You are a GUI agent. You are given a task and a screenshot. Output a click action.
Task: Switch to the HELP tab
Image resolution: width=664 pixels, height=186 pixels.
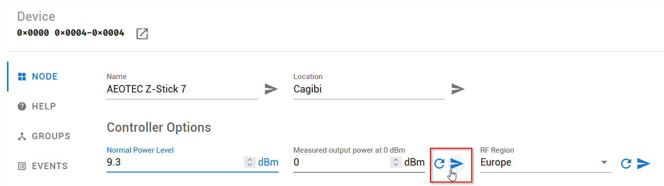coord(37,106)
